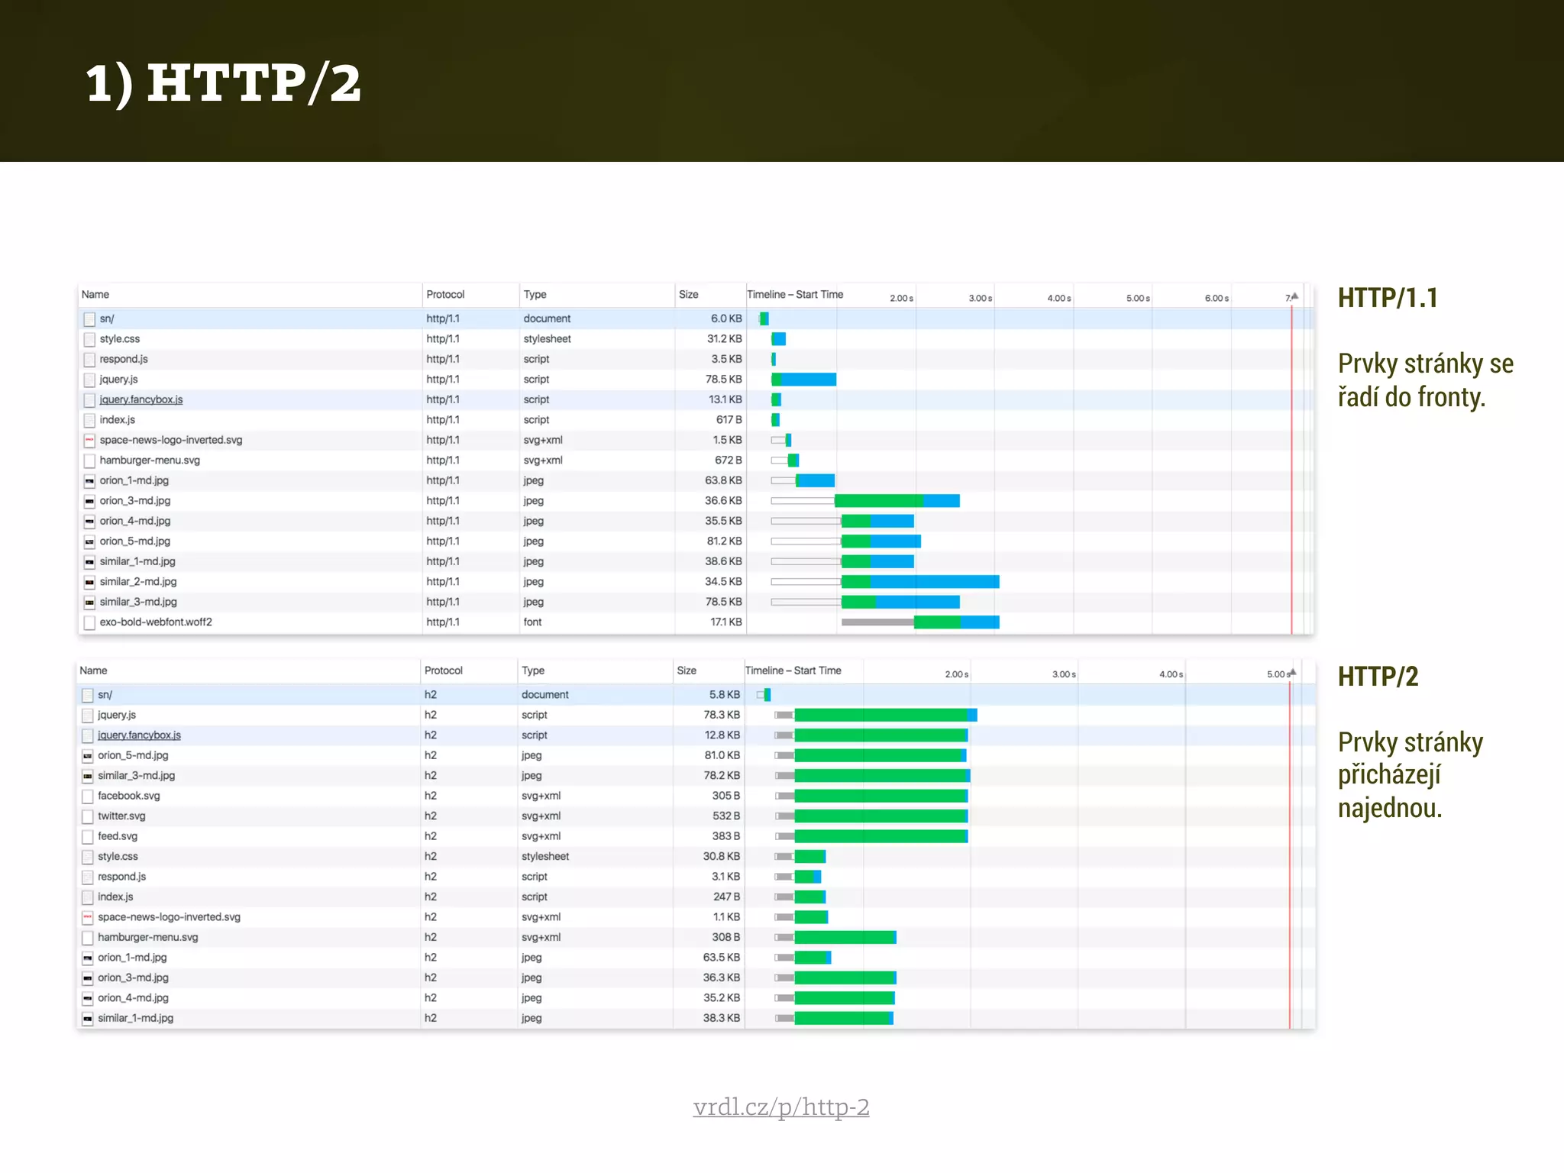This screenshot has height=1173, width=1564.
Task: Click image icon of orion_5-md.jpg h2 row
Action: point(88,755)
